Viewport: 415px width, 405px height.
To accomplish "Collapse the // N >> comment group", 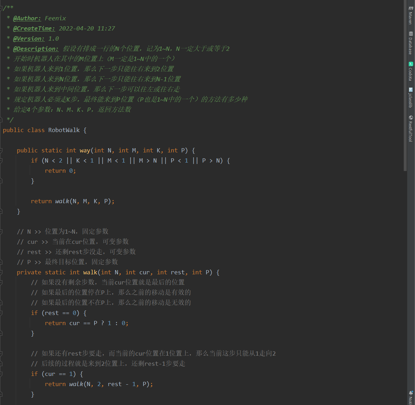I will click(1, 232).
